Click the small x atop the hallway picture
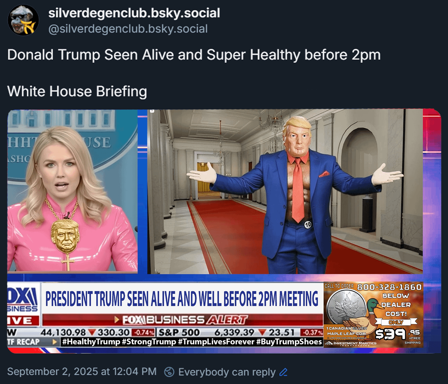Viewport: 448px width, 384px height. 152,111
